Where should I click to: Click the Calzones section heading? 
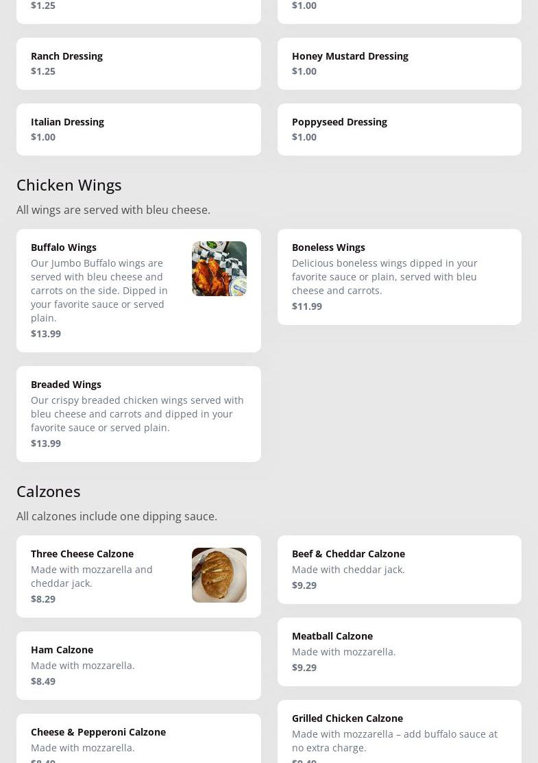tap(49, 492)
